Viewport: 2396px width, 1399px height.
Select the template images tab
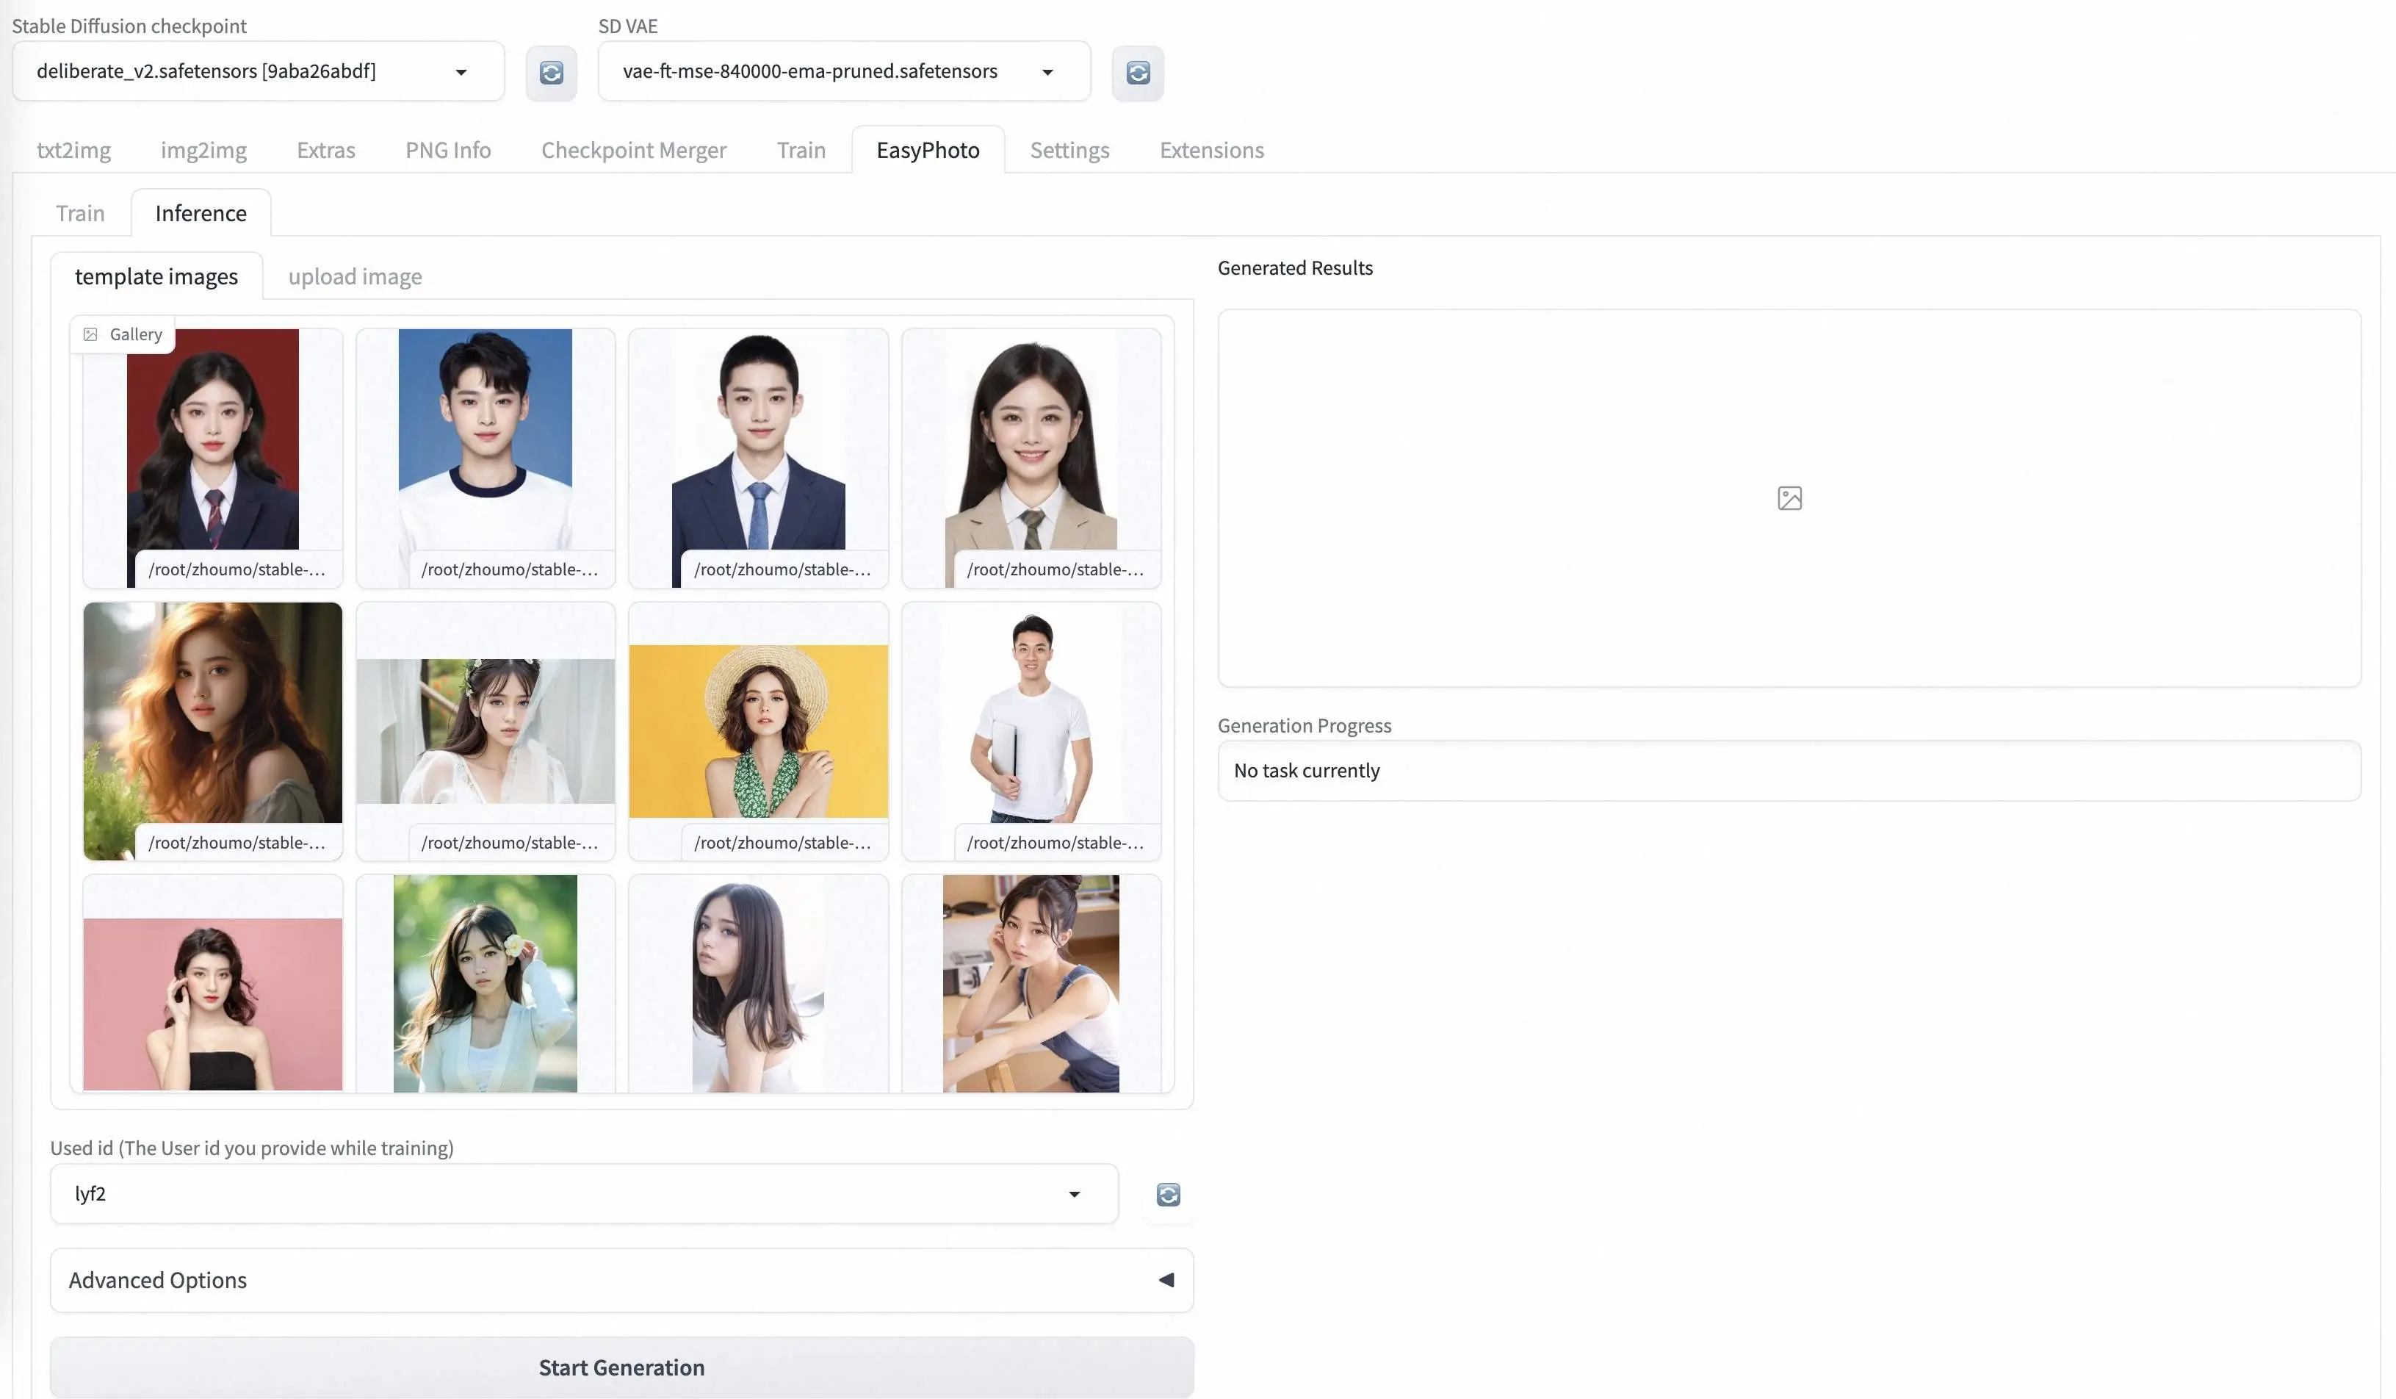pyautogui.click(x=155, y=275)
